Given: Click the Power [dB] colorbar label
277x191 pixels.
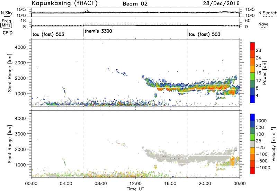Looking at the screenshot, I should (x=264, y=73).
